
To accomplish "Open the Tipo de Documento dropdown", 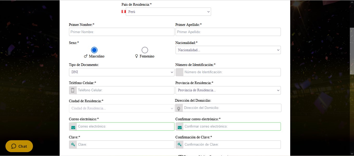I will 122,72.
